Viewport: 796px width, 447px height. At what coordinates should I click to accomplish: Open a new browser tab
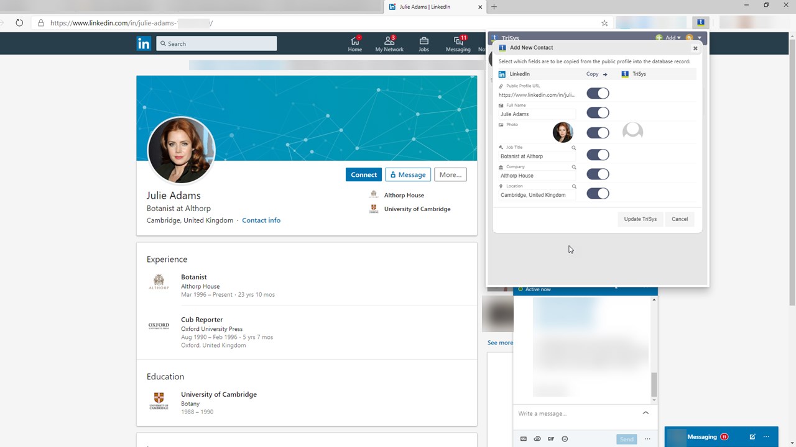point(494,7)
